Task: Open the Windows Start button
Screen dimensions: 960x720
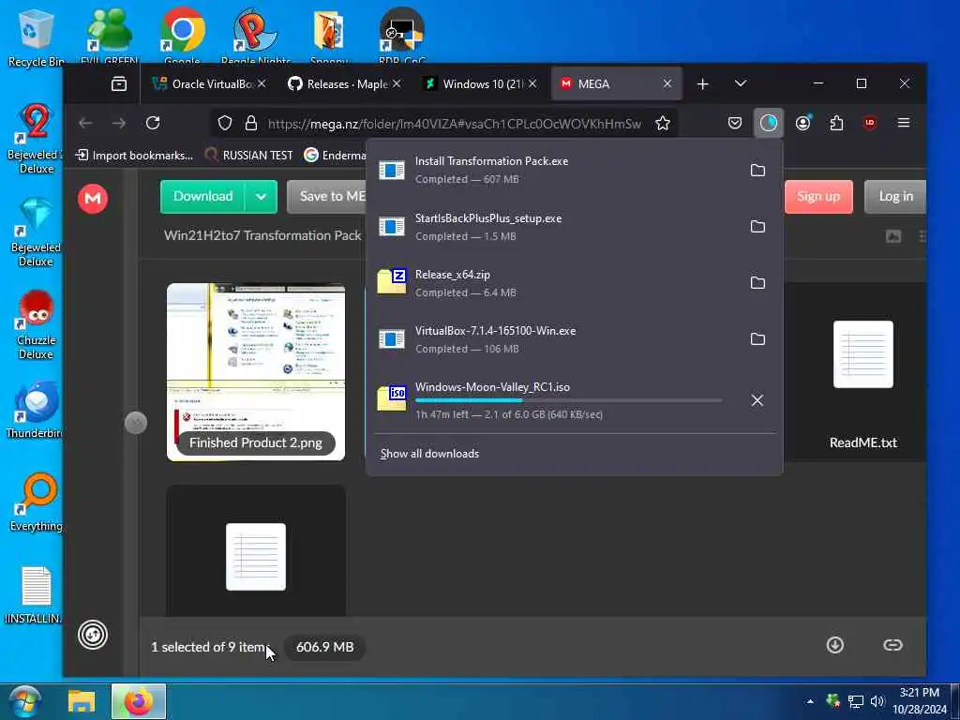Action: click(24, 701)
